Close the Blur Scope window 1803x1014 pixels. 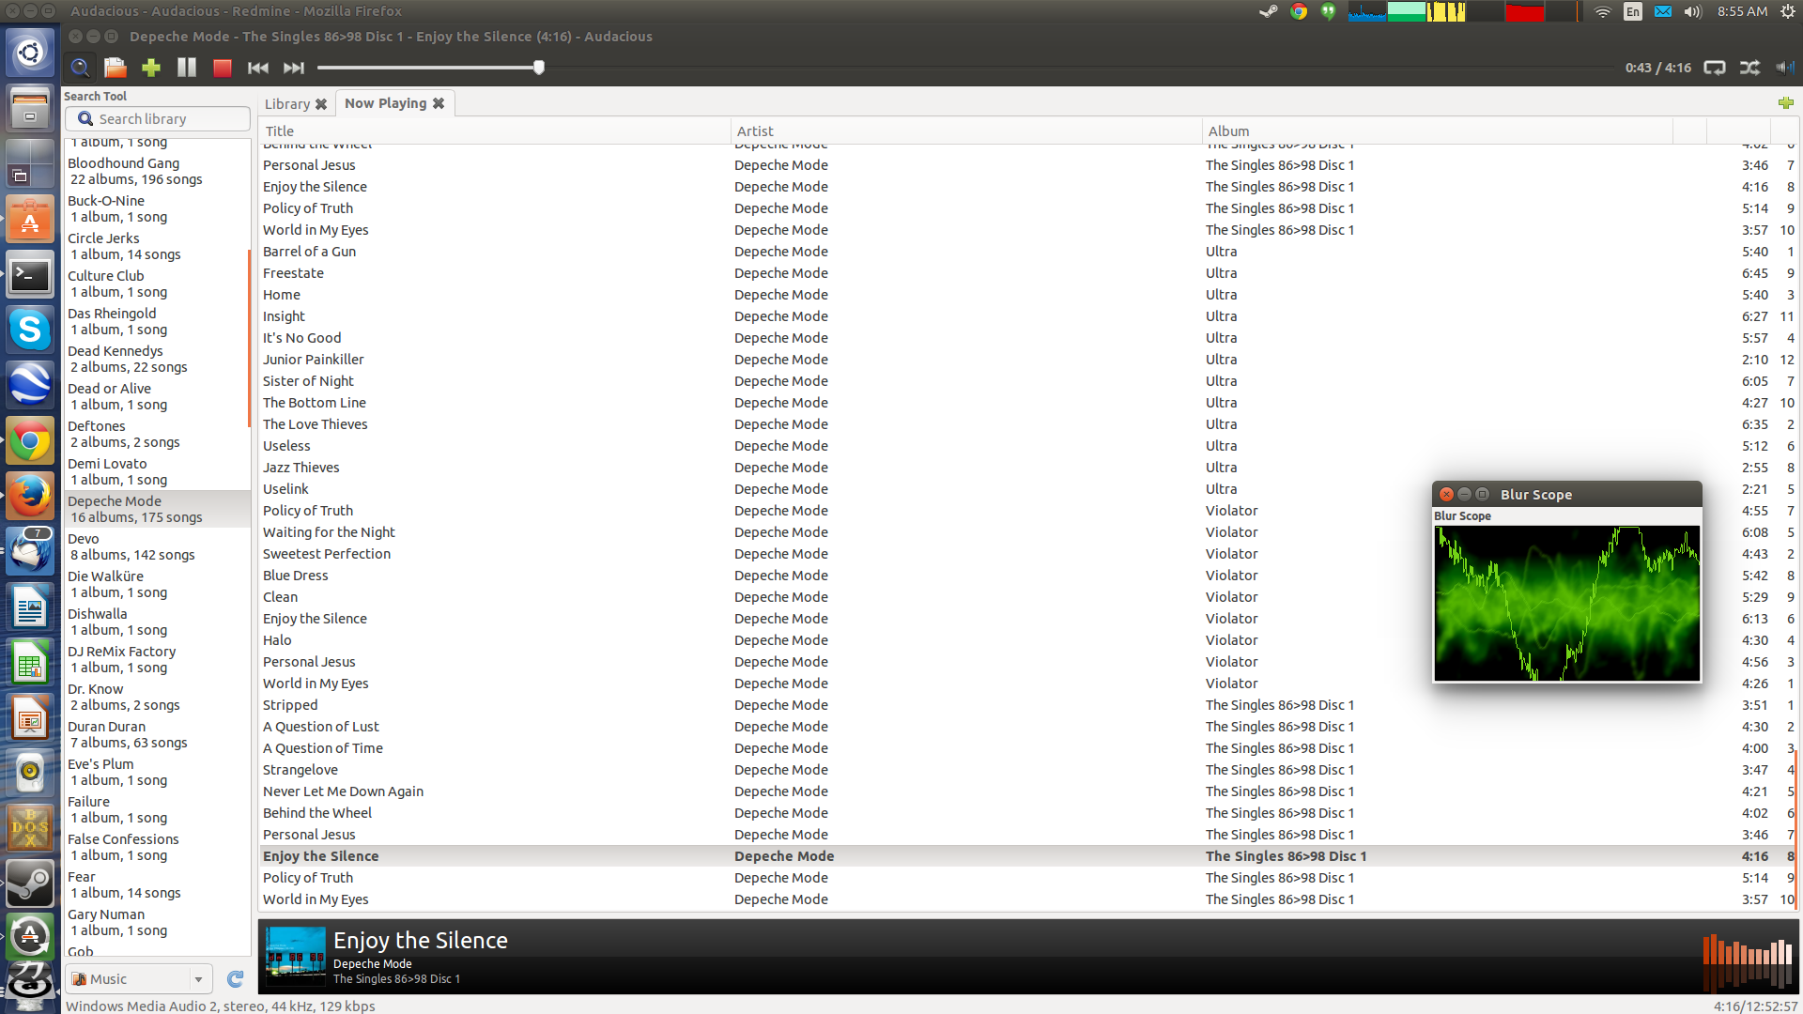pos(1446,495)
